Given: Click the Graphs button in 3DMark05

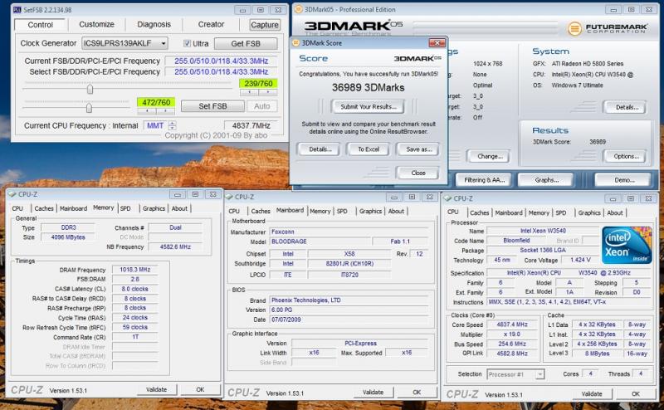Looking at the screenshot, I should (x=546, y=180).
